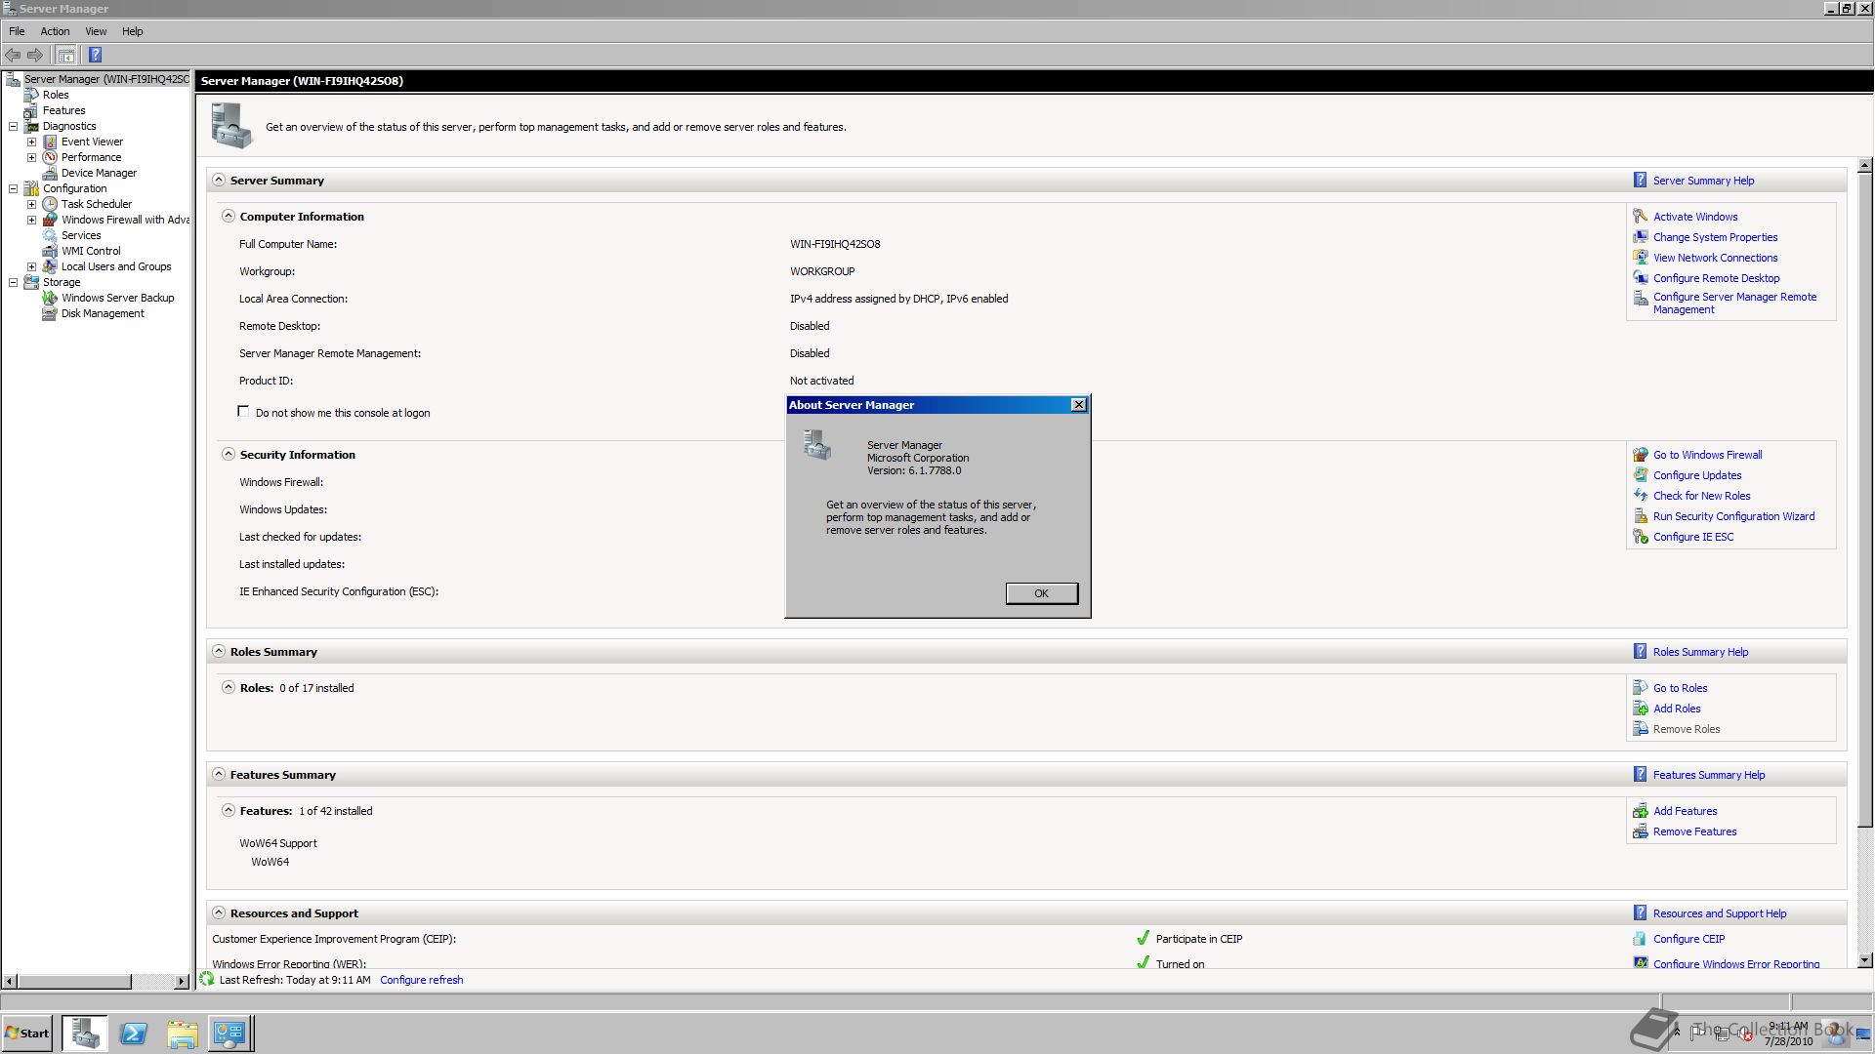Launch PowerShell from the taskbar

tap(134, 1034)
